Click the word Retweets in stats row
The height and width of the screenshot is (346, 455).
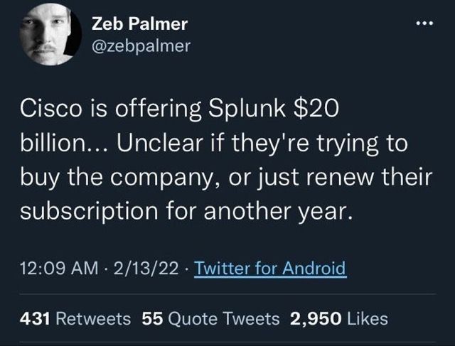point(92,319)
